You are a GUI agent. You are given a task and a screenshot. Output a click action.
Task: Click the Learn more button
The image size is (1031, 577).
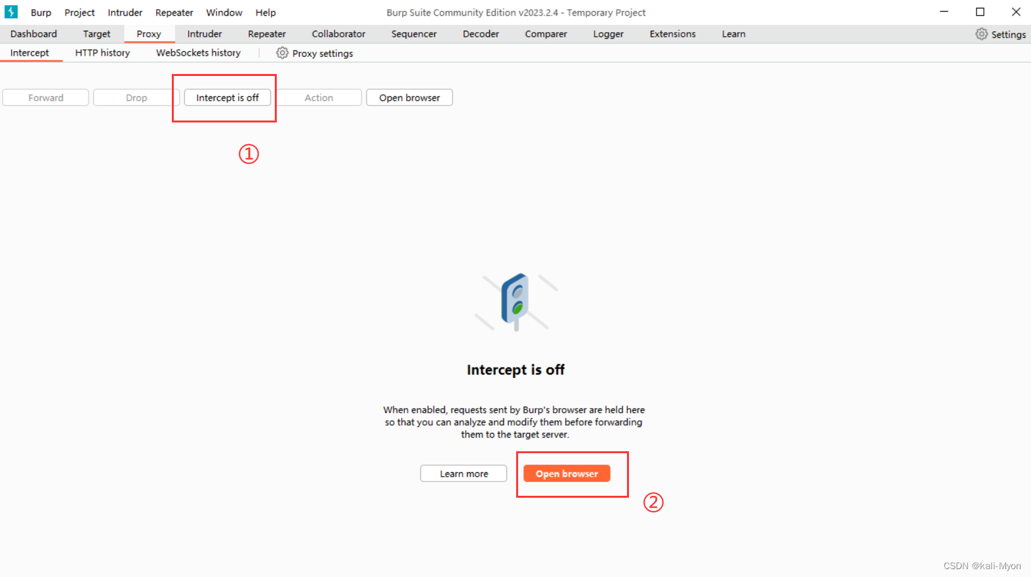click(x=464, y=474)
